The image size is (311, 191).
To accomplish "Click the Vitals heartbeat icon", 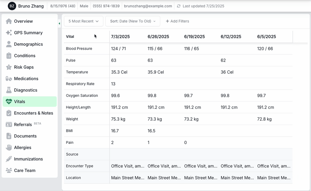I will click(9, 102).
